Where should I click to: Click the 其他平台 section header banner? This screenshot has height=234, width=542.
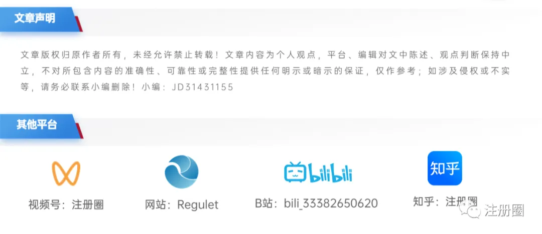41,126
